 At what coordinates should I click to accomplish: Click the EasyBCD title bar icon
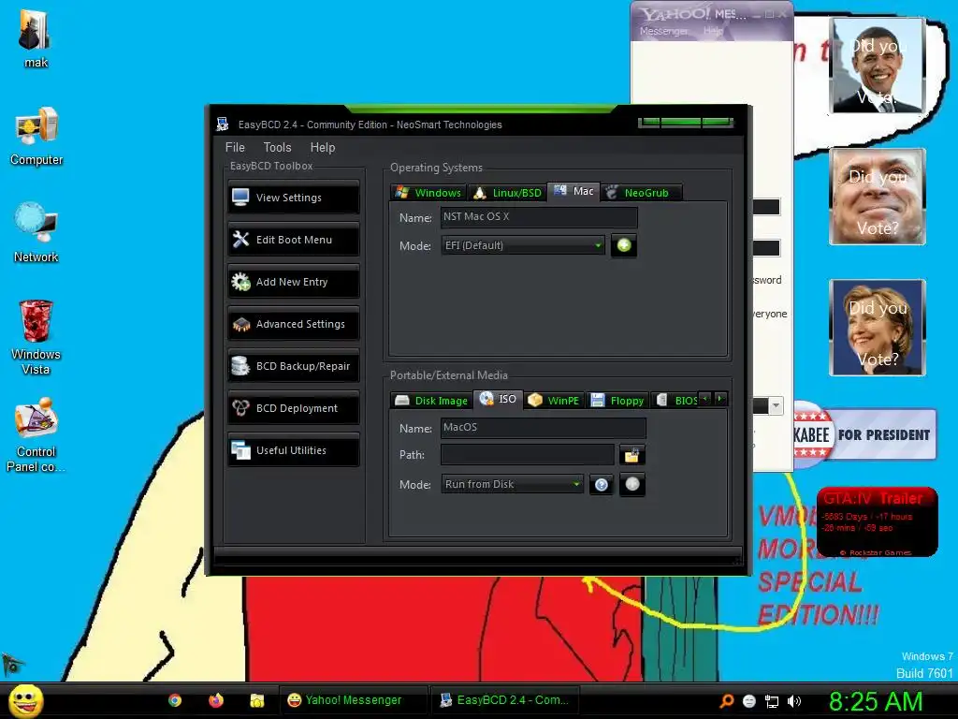coord(222,125)
